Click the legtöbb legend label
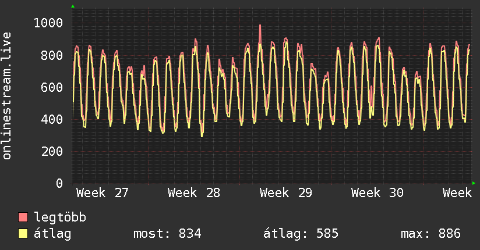This screenshot has width=480, height=250. 60,217
